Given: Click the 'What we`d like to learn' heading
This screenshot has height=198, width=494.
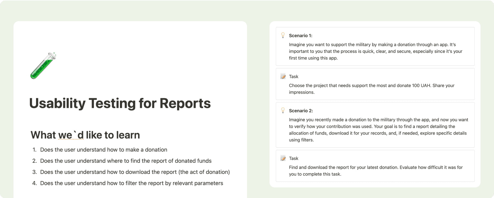Looking at the screenshot, I should click(x=85, y=135).
